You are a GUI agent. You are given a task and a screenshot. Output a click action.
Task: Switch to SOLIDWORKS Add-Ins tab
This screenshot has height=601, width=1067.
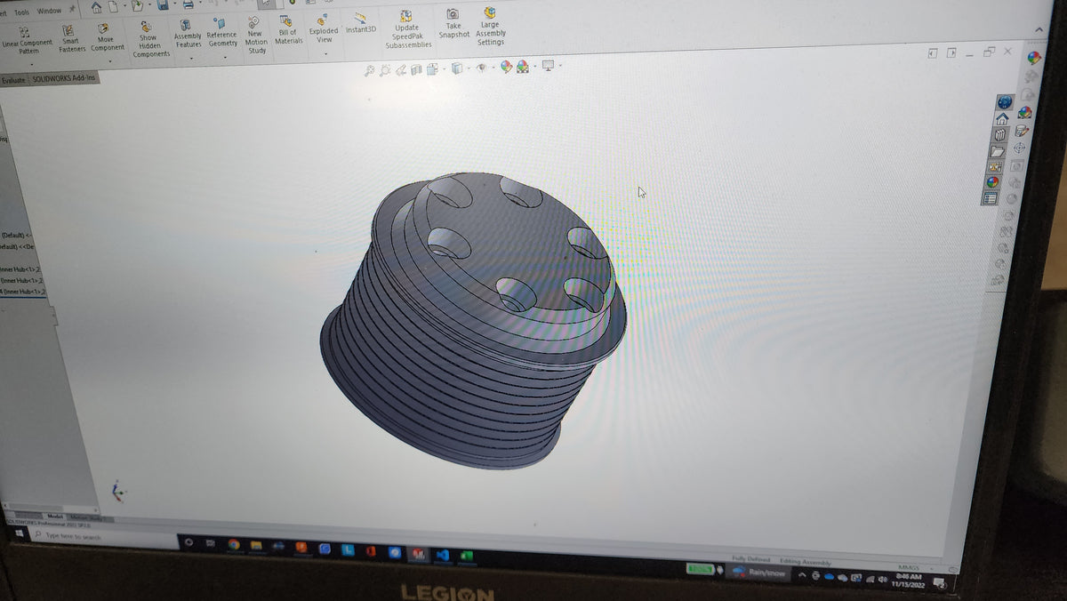[64, 78]
